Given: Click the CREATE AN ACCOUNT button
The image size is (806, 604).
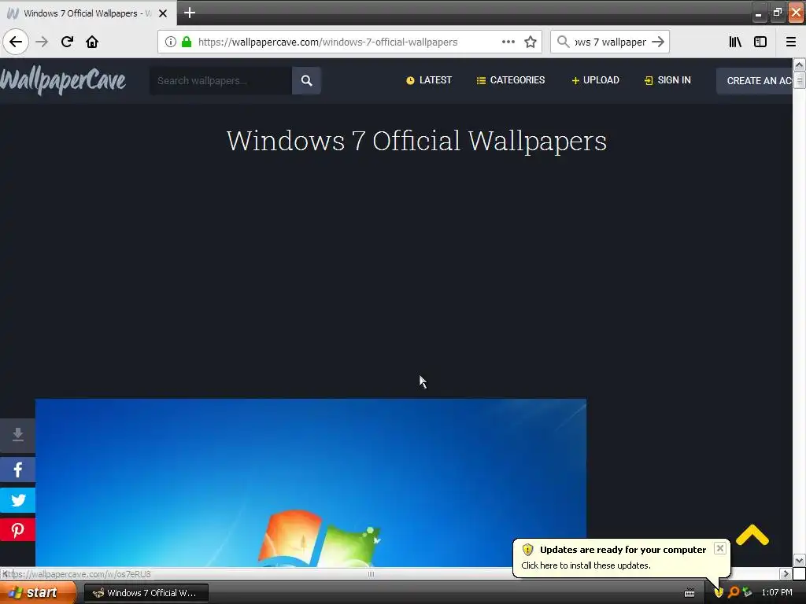Looking at the screenshot, I should [x=755, y=81].
